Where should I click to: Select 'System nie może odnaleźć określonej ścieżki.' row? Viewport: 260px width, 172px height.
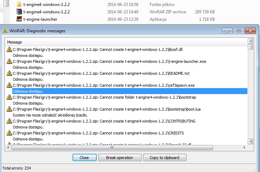click(x=50, y=115)
